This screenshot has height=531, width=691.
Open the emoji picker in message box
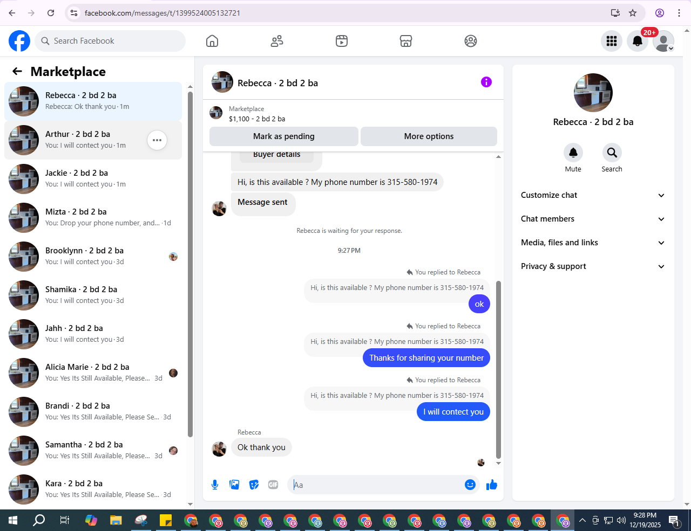470,485
